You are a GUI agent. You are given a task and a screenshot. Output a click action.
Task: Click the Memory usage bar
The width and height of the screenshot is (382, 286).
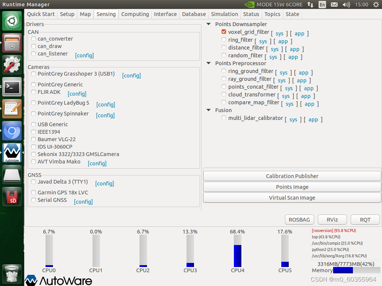click(357, 270)
